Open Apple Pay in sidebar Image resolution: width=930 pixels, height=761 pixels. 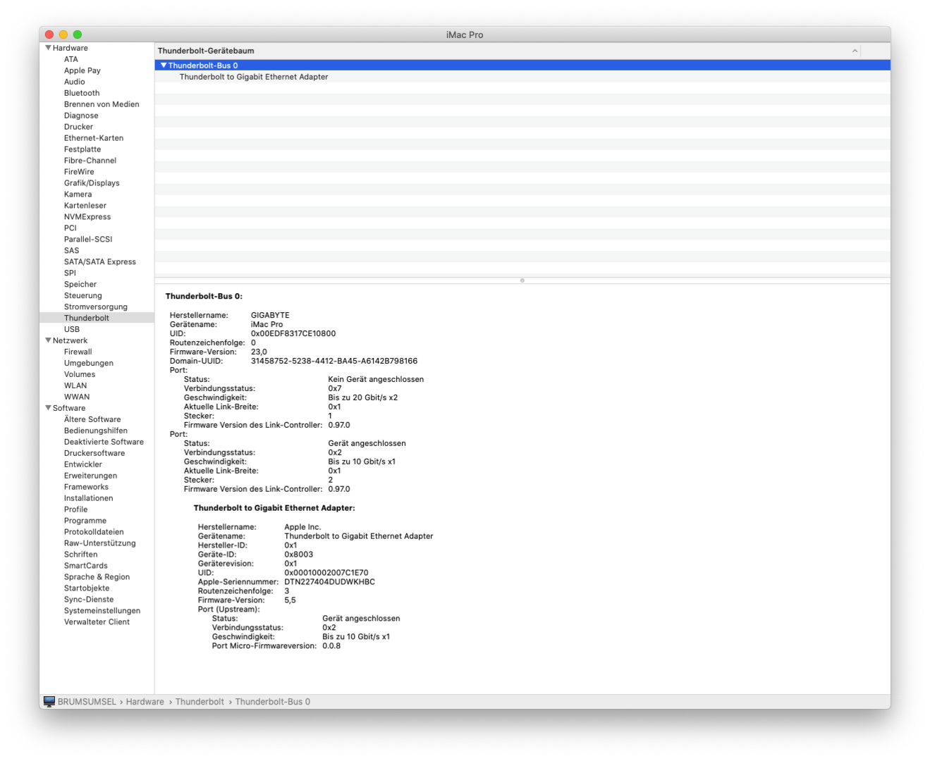tap(82, 70)
